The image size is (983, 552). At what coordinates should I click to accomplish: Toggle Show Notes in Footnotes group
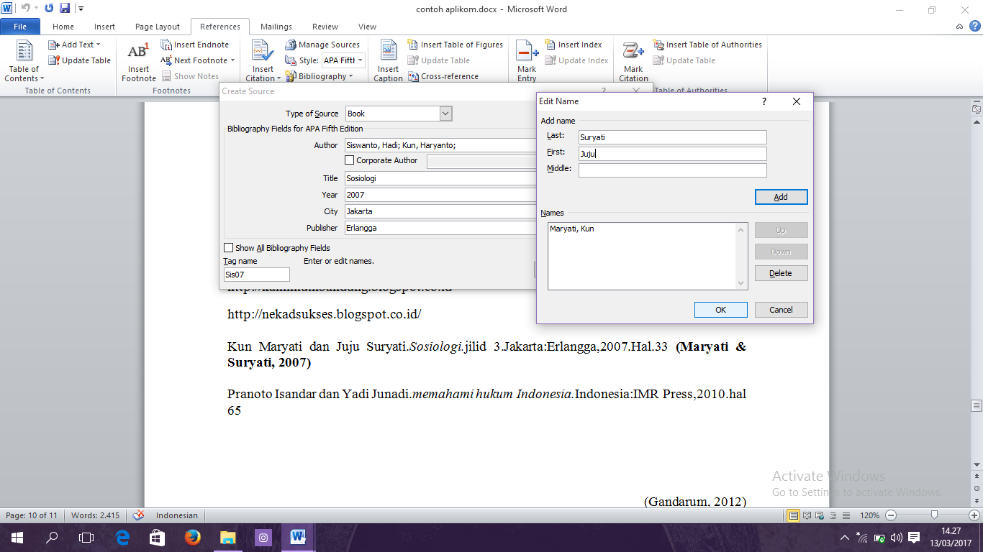(x=190, y=75)
